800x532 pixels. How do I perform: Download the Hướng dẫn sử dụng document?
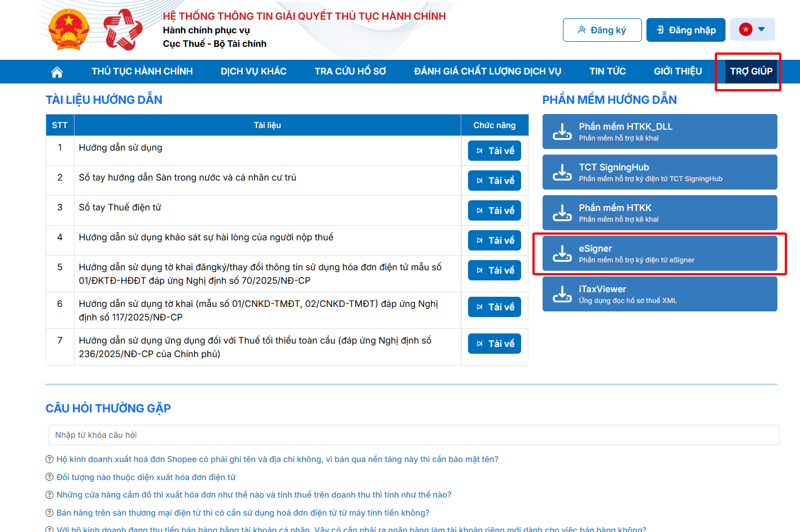495,151
